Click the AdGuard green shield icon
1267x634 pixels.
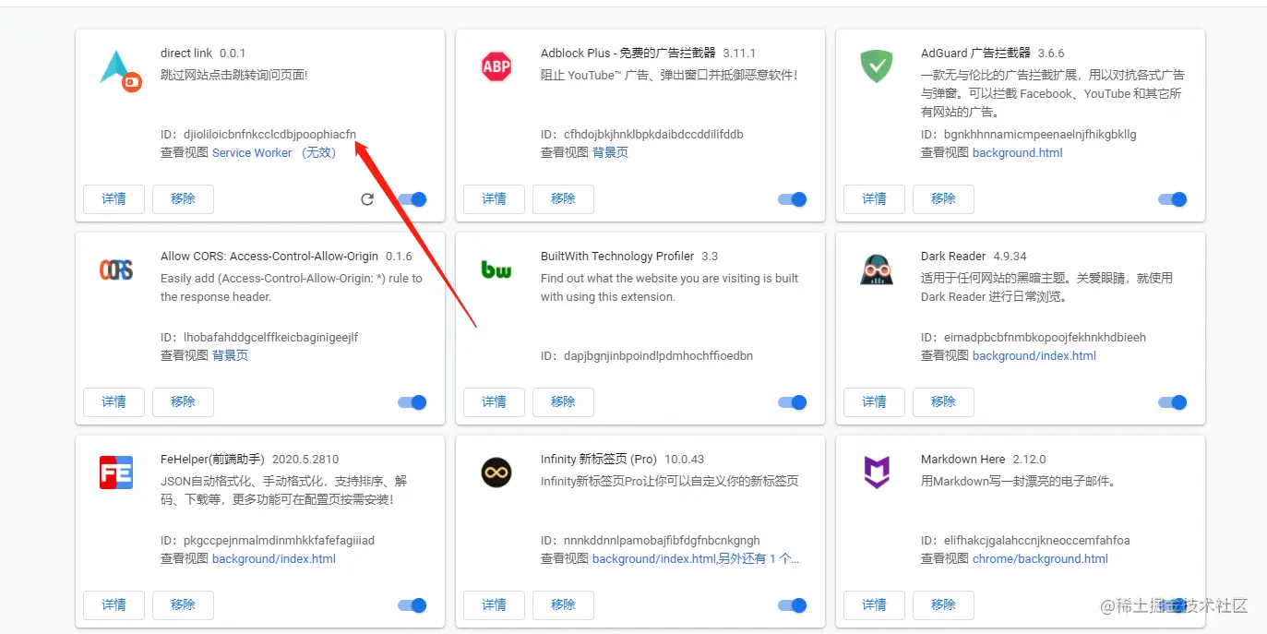click(x=877, y=66)
